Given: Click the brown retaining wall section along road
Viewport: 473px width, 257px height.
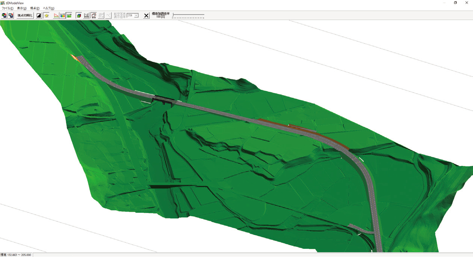Looking at the screenshot, I should tap(304, 131).
